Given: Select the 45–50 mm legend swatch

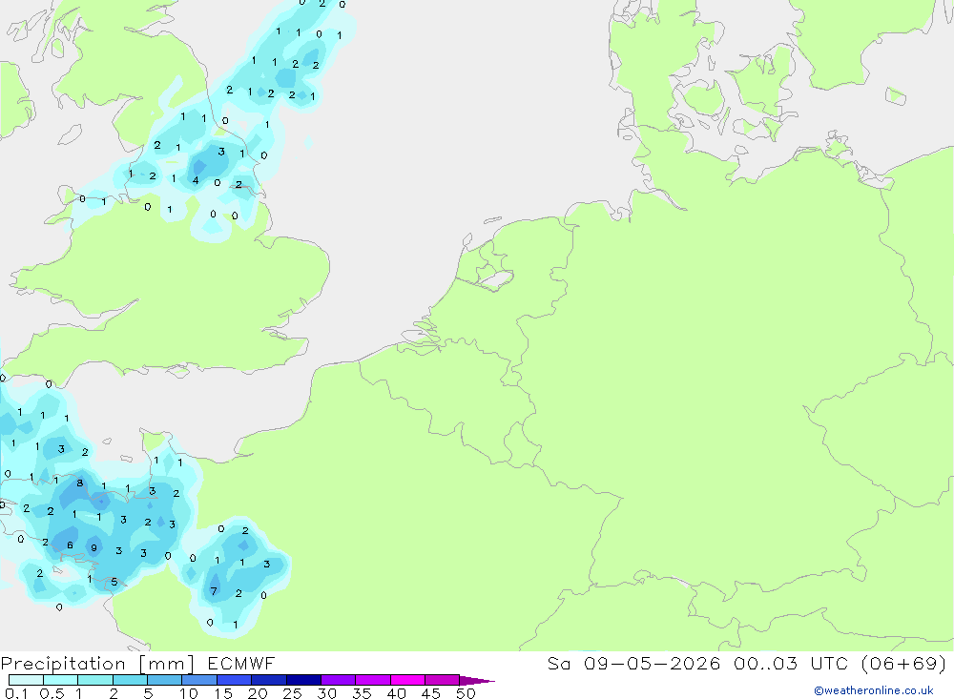Looking at the screenshot, I should (443, 680).
